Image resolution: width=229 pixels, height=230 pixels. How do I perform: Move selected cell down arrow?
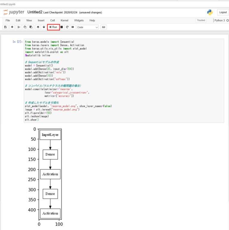[x=44, y=27]
